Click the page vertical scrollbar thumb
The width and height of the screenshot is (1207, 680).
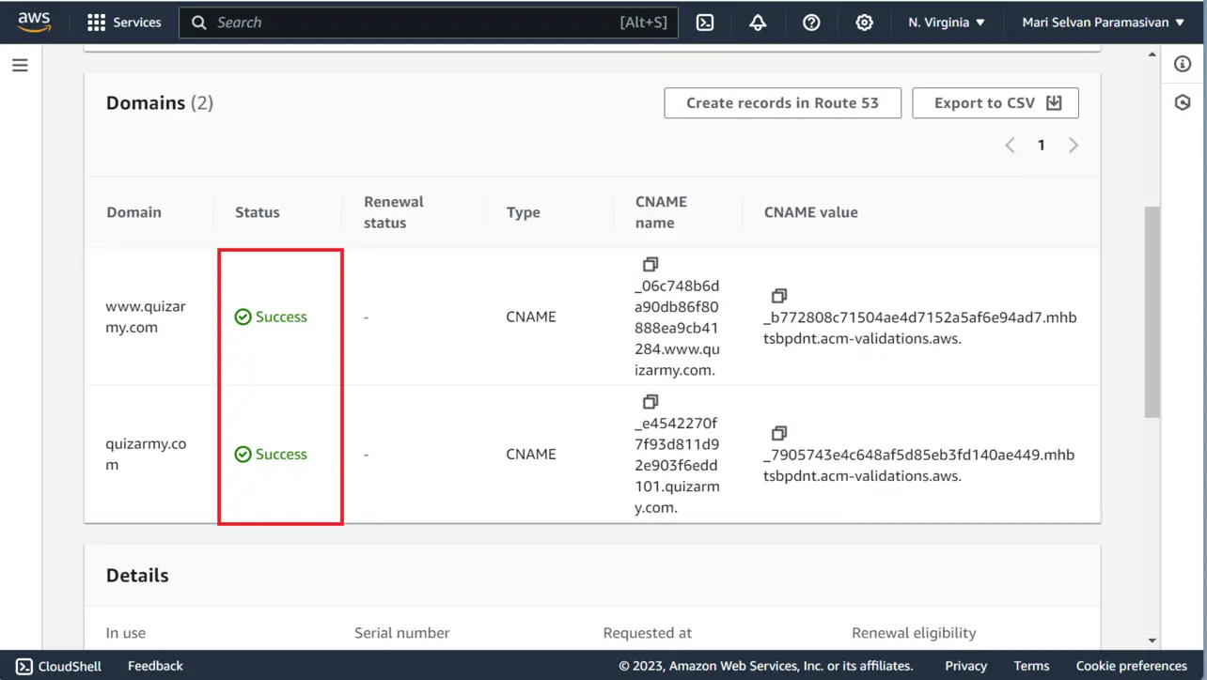click(1152, 312)
